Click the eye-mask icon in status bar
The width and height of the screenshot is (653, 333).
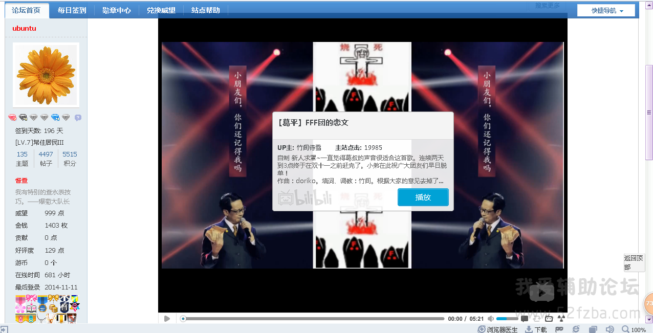click(x=559, y=329)
